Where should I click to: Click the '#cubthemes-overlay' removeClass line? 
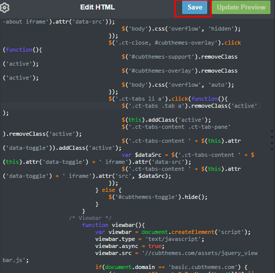[x=180, y=71]
